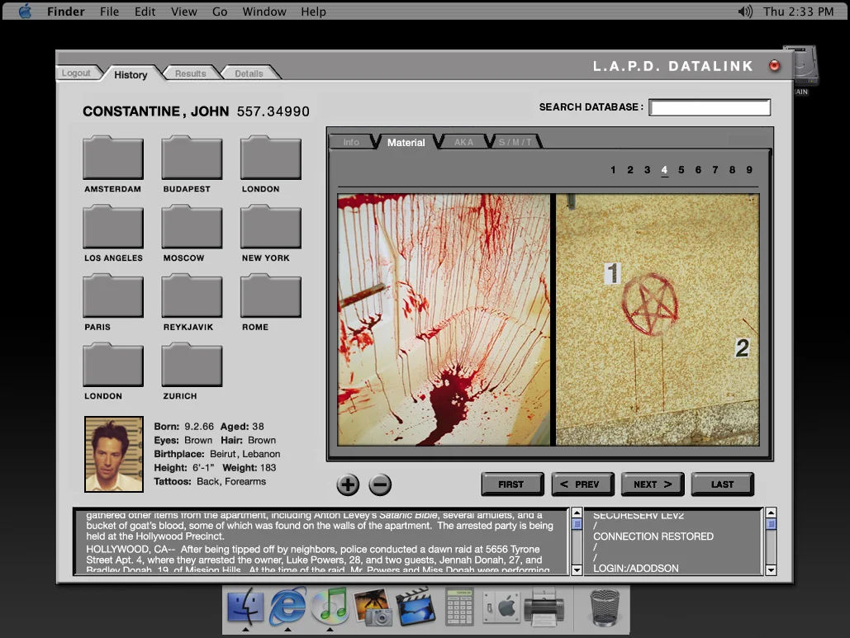Switch to the History tab
This screenshot has height=638, width=850.
[131, 74]
